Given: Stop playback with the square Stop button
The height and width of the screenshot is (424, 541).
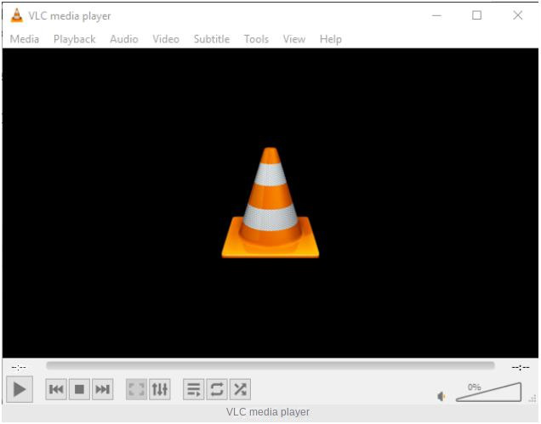Looking at the screenshot, I should pyautogui.click(x=79, y=389).
